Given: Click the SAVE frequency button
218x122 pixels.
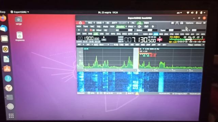Looking at the screenshot, I should coord(121,39).
